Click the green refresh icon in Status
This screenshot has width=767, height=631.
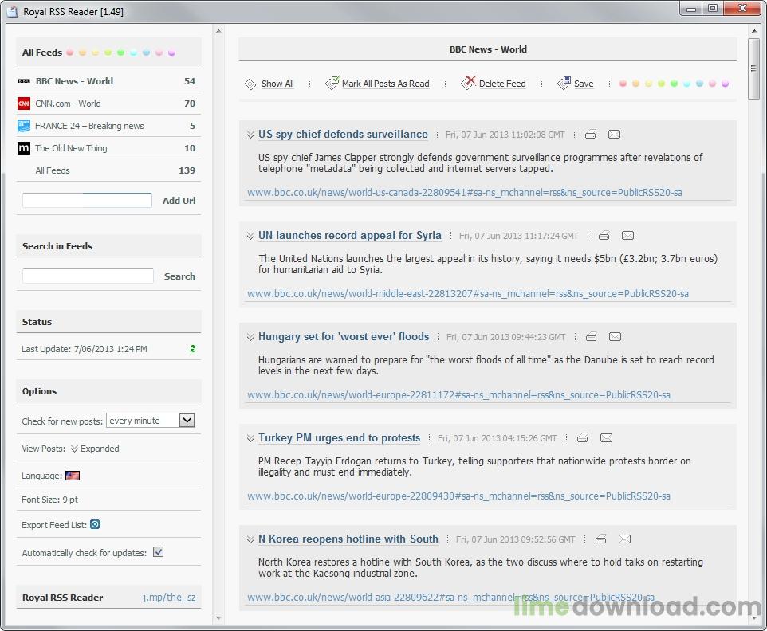(x=193, y=349)
